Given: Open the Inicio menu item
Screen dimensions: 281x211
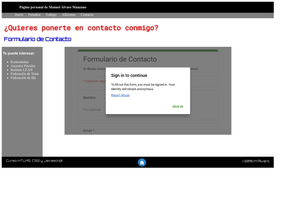Looking at the screenshot, I should 19,15.
